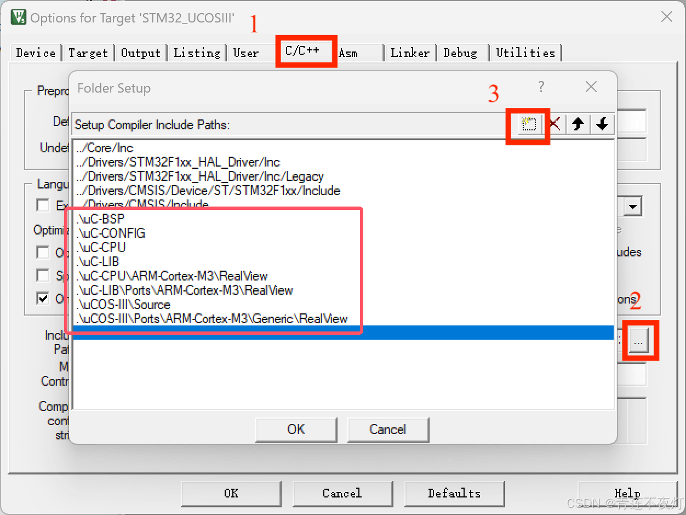Click the insert new include path icon

528,124
